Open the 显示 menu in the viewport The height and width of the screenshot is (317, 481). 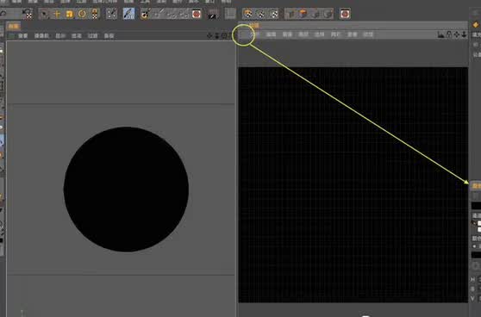pos(60,36)
